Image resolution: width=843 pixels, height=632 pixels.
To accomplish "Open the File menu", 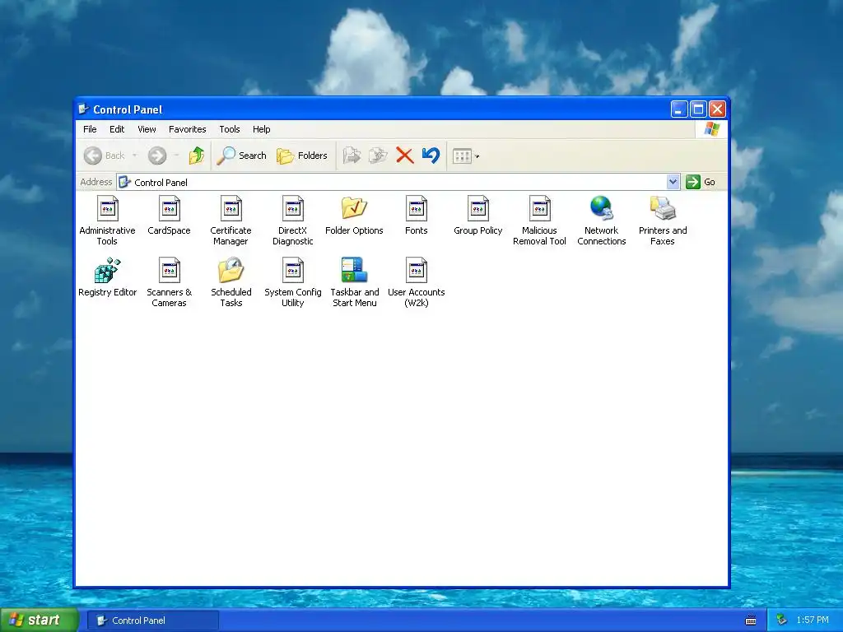I will pyautogui.click(x=90, y=129).
